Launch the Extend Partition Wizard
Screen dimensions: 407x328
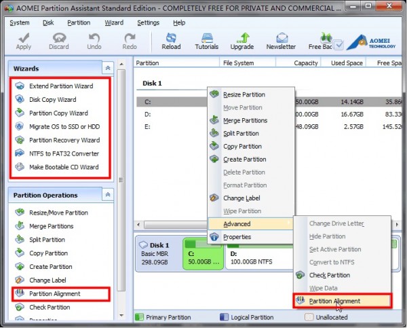(x=61, y=86)
